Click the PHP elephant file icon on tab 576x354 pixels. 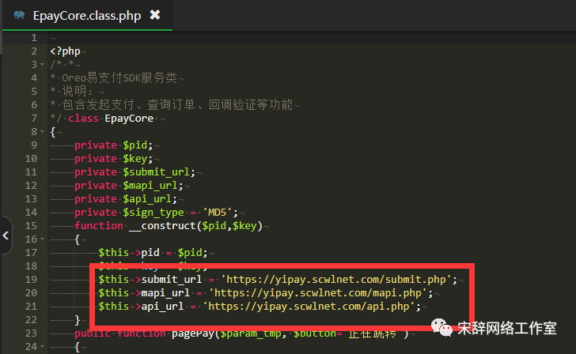click(x=18, y=15)
